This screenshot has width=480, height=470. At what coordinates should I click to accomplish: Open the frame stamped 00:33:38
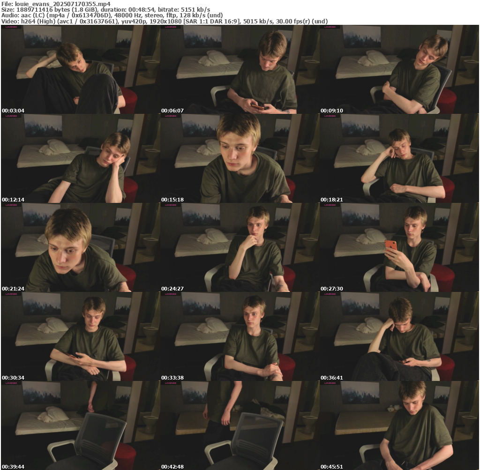pyautogui.click(x=240, y=336)
